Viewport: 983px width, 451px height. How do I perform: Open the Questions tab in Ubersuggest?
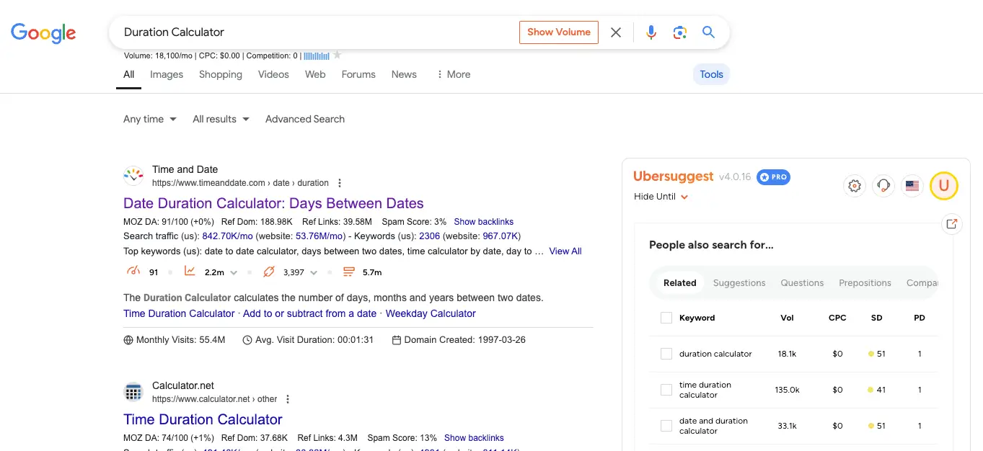[x=802, y=283]
